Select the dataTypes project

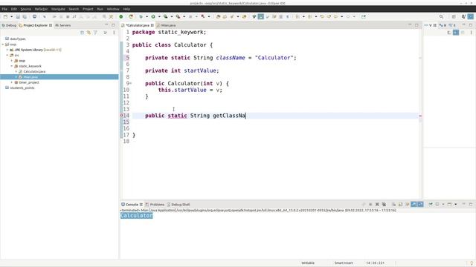click(x=18, y=39)
